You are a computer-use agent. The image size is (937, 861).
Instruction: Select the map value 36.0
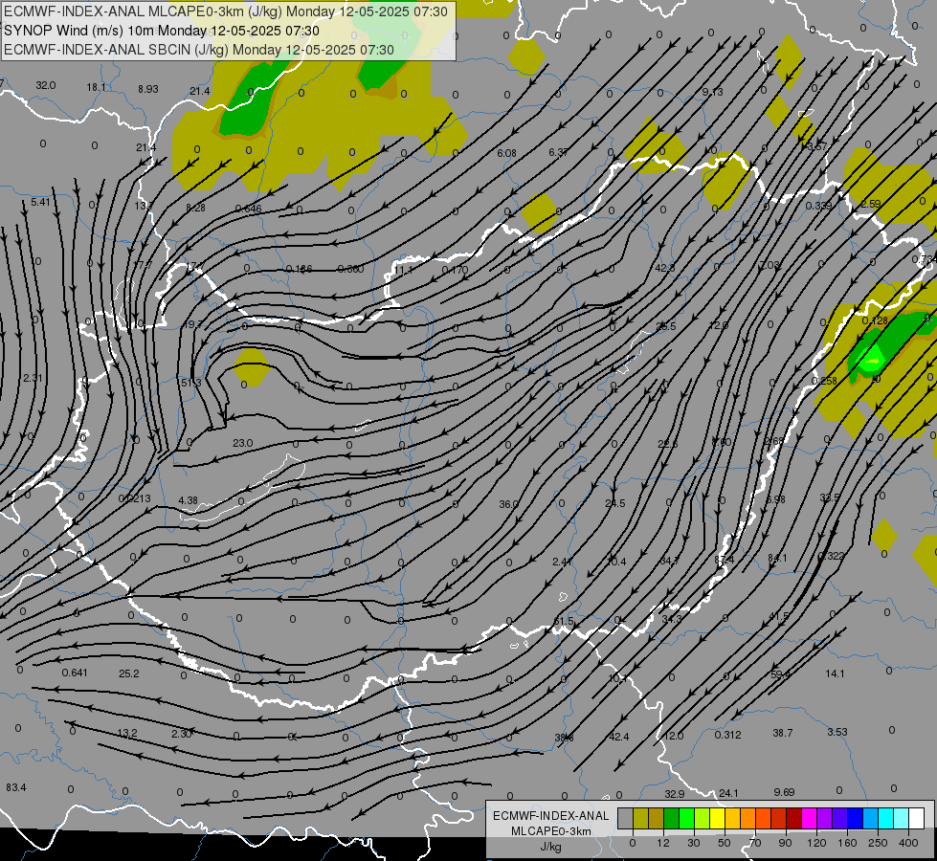pyautogui.click(x=509, y=504)
